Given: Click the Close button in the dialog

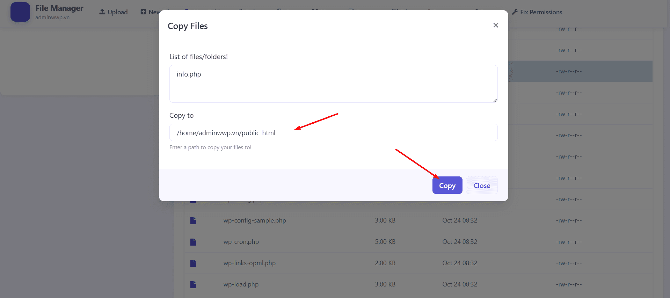Looking at the screenshot, I should coord(481,185).
